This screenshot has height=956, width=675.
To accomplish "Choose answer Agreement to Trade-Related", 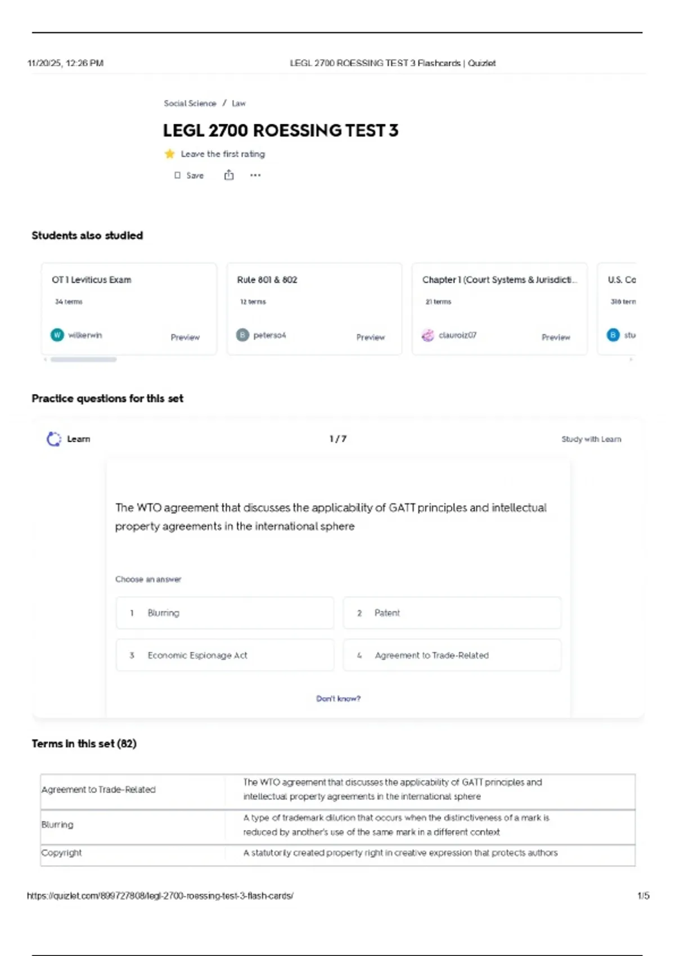I will tap(452, 655).
